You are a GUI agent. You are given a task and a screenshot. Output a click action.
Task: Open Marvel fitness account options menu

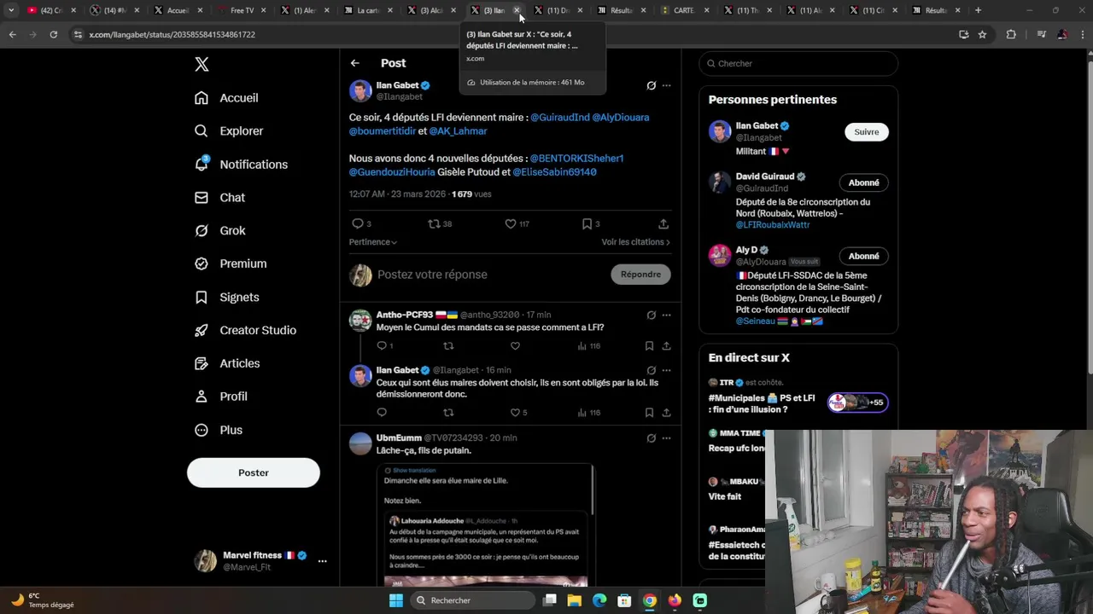pyautogui.click(x=322, y=561)
